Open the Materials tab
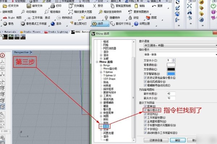This screenshot has height=144, width=217. pos(9,32)
